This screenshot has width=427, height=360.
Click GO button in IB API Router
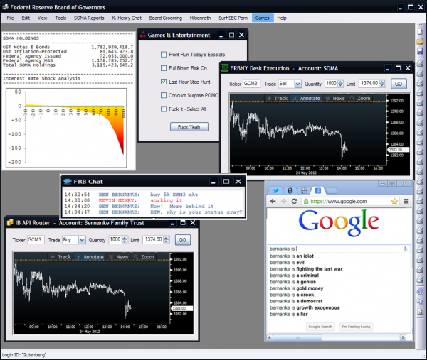182,240
